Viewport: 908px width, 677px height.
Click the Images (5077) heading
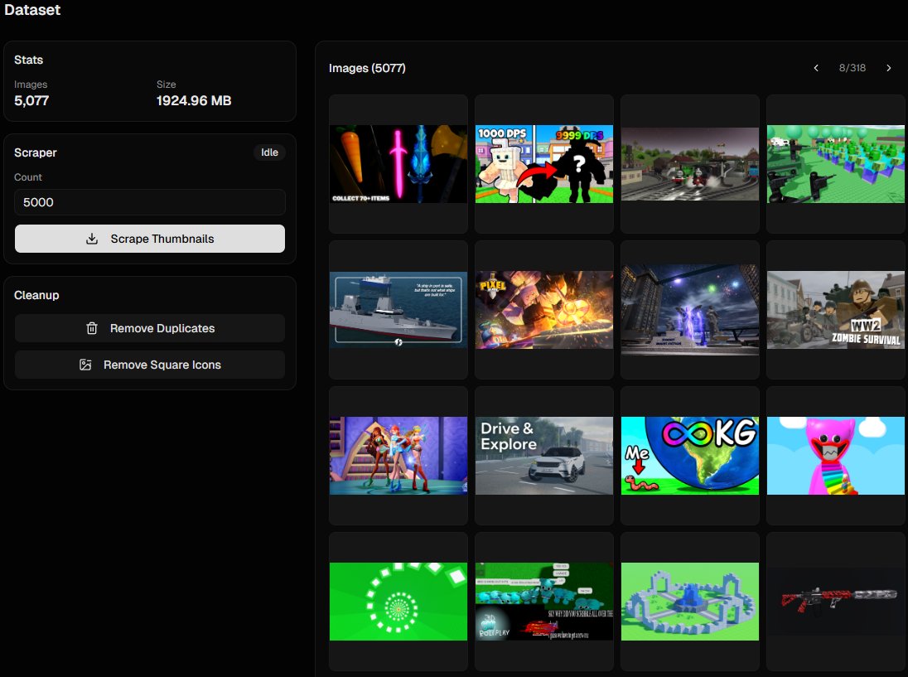pyautogui.click(x=367, y=68)
